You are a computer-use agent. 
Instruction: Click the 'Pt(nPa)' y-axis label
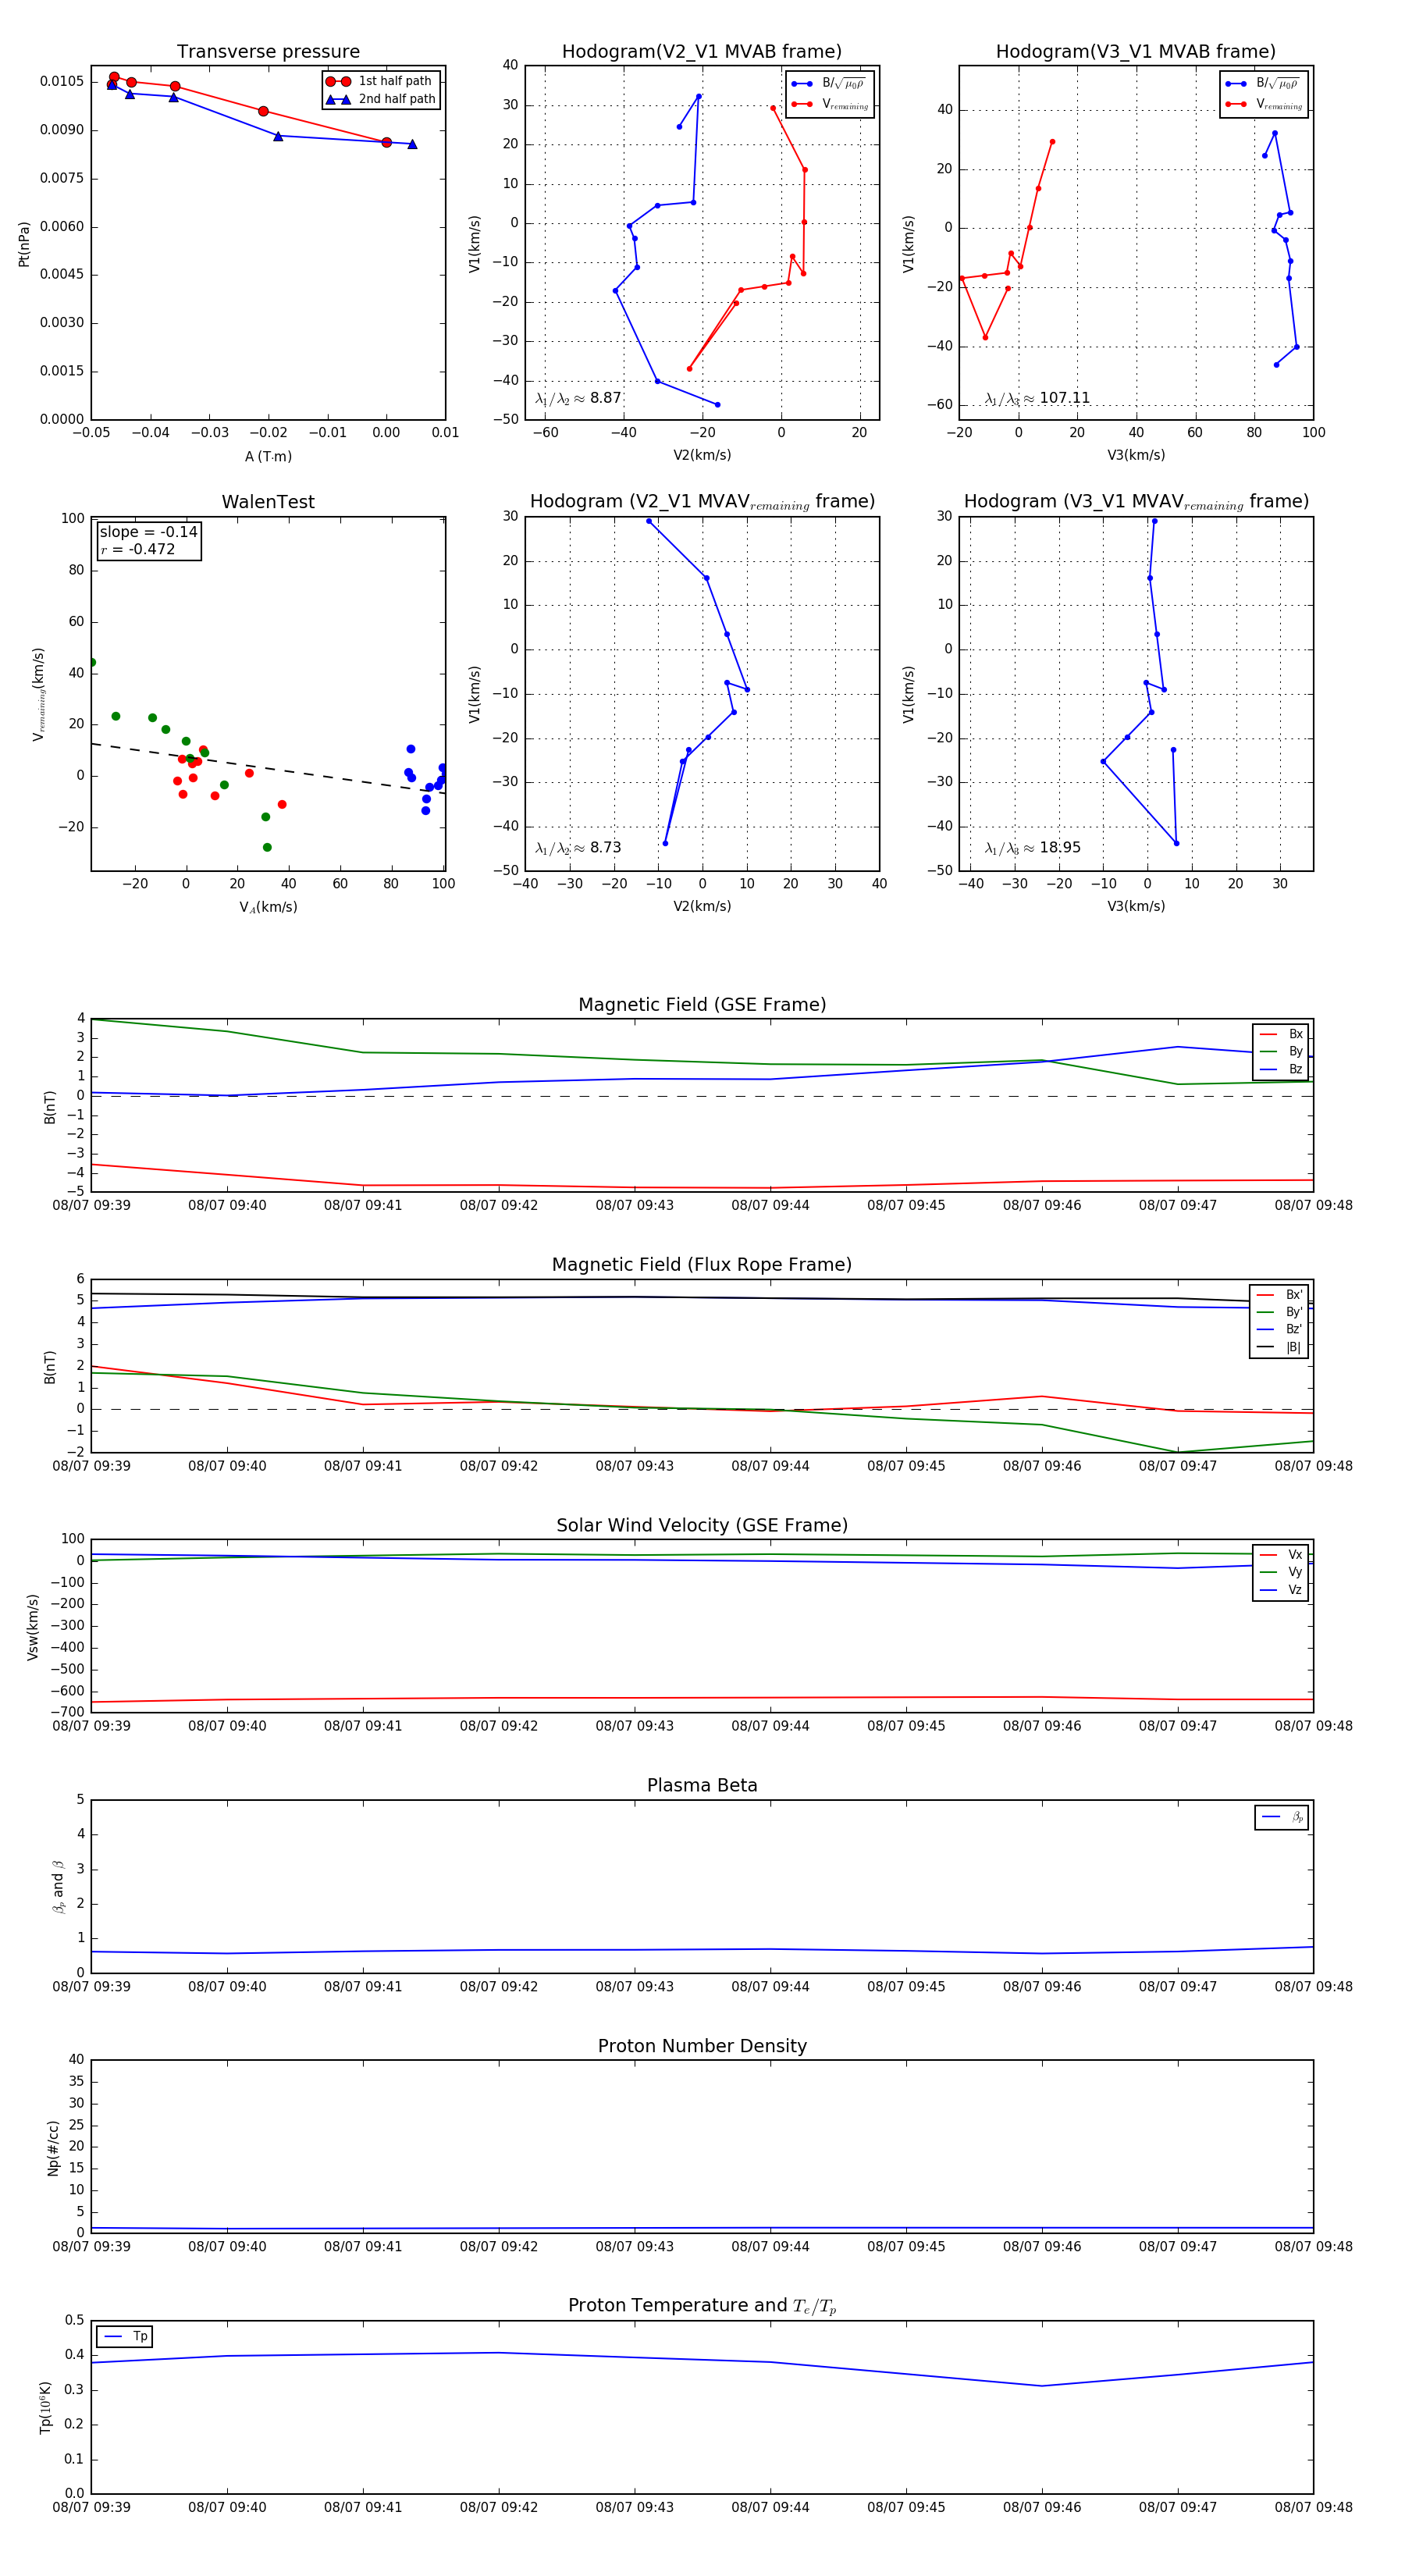[x=24, y=243]
